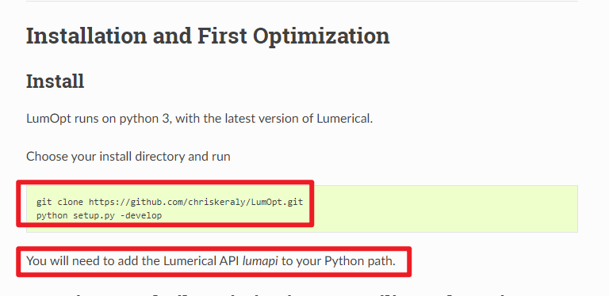
Task: Click the line "Choose your install directory and run"
Action: [128, 157]
